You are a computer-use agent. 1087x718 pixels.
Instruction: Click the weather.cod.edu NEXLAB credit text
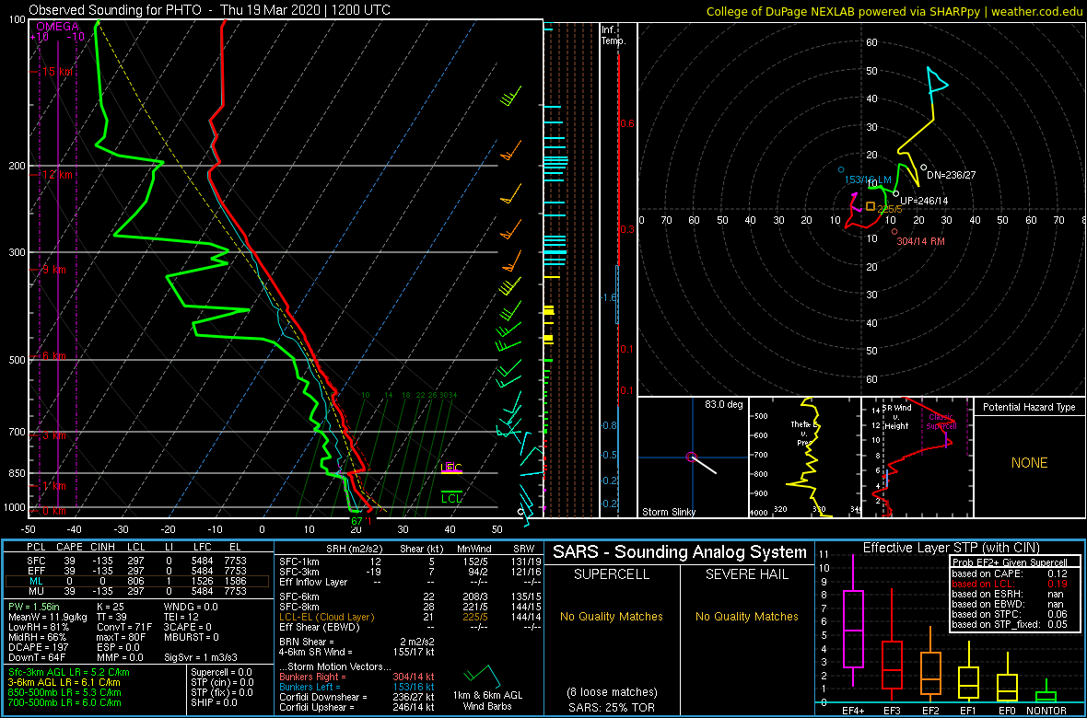pyautogui.click(x=894, y=11)
